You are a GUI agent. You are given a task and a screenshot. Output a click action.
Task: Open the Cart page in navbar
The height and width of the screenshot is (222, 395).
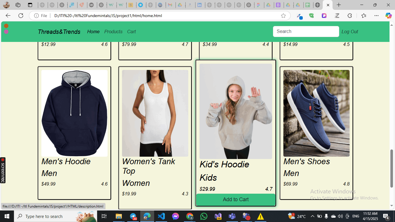tap(131, 32)
